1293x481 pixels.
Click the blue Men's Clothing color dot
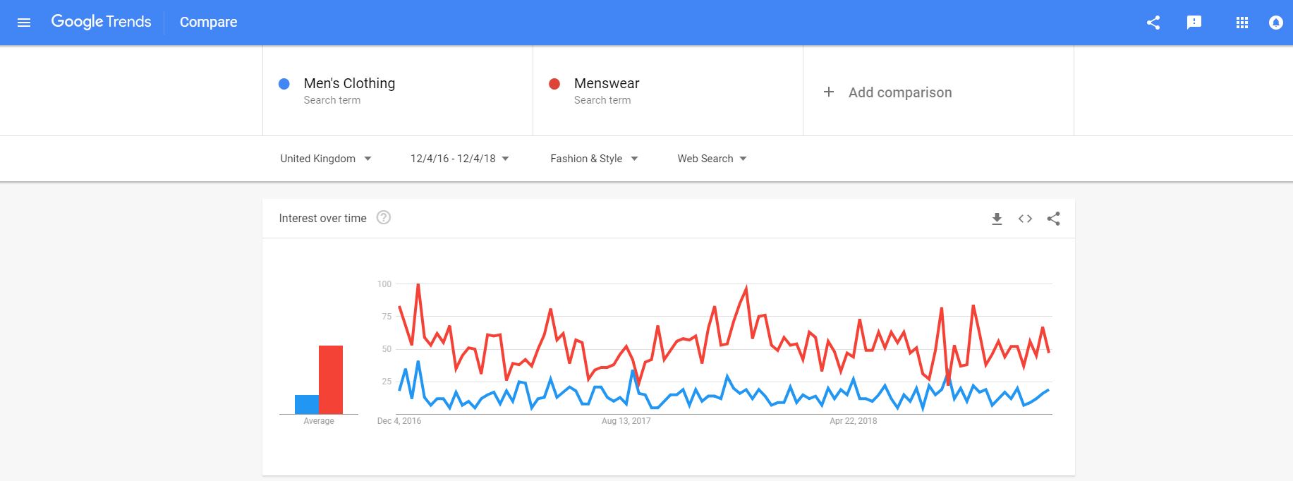point(284,84)
